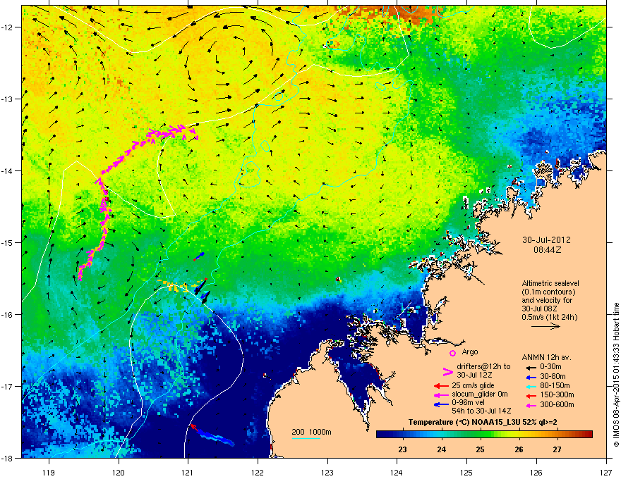Click the Temperature NOAA15_L3U colour bar title

483,423
